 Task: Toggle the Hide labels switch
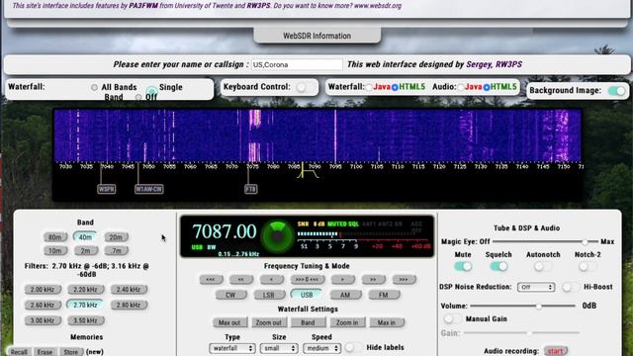[x=353, y=347]
